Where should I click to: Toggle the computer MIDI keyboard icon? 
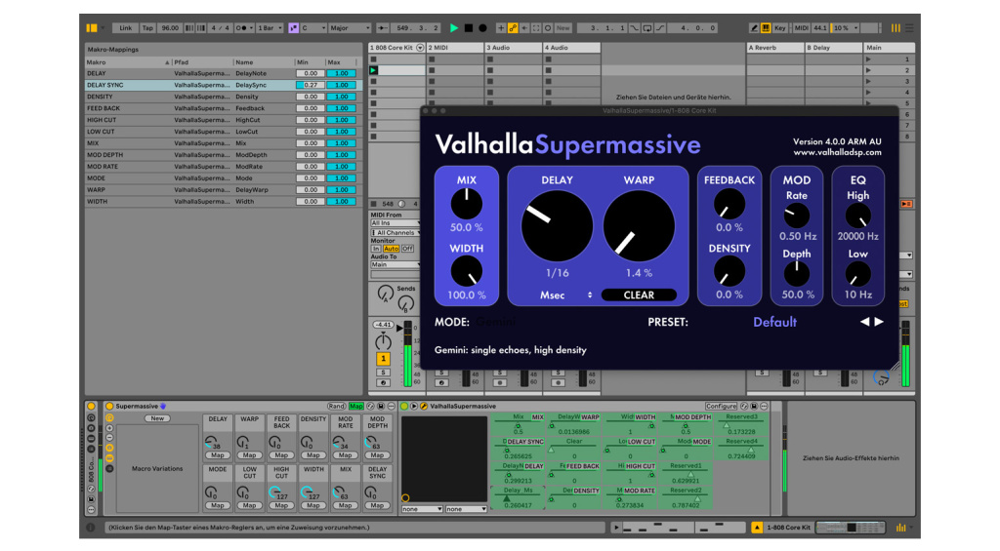pyautogui.click(x=766, y=28)
